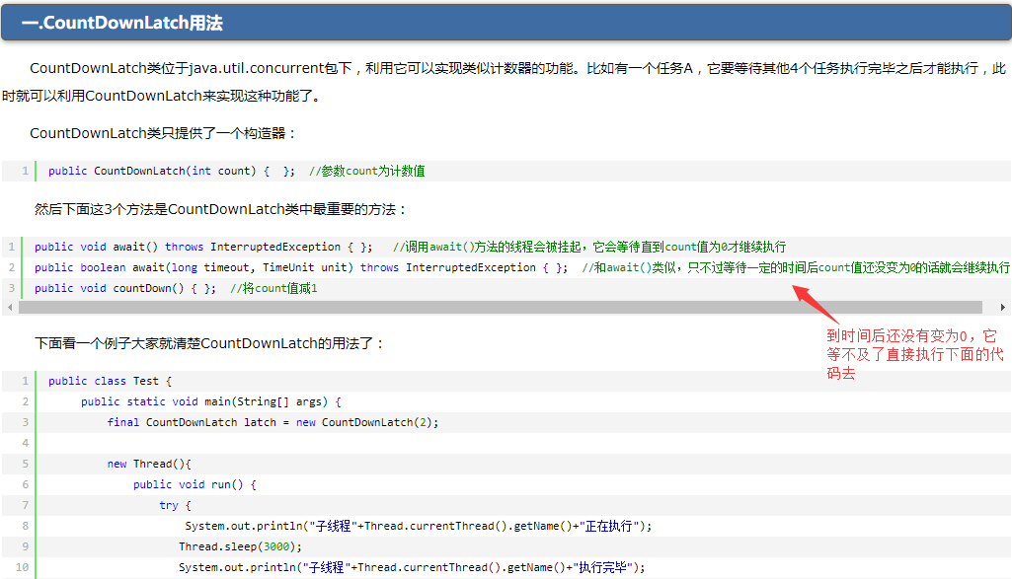Click code line public void await() throws InterruptedException
This screenshot has height=579, width=1012.
(203, 247)
